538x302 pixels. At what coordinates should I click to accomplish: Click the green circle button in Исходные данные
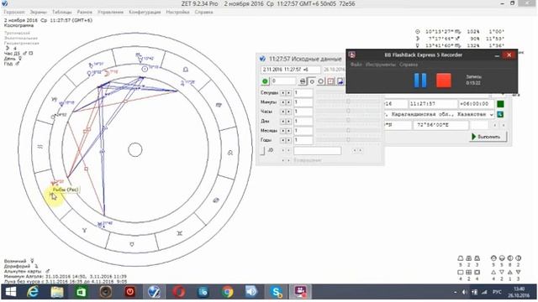coord(265,81)
